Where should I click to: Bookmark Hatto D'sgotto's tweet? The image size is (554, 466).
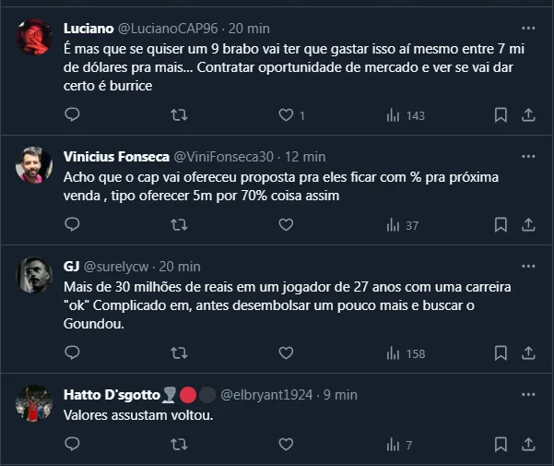coord(501,446)
